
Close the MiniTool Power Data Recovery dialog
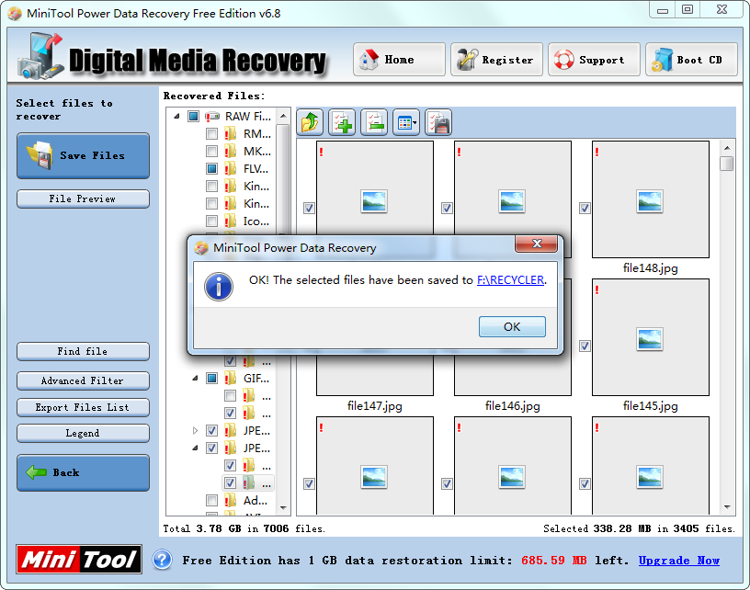click(x=536, y=244)
